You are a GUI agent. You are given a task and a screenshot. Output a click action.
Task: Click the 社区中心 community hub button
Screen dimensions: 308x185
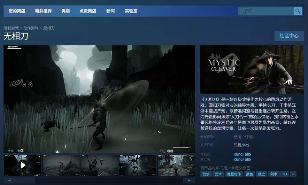(x=289, y=35)
